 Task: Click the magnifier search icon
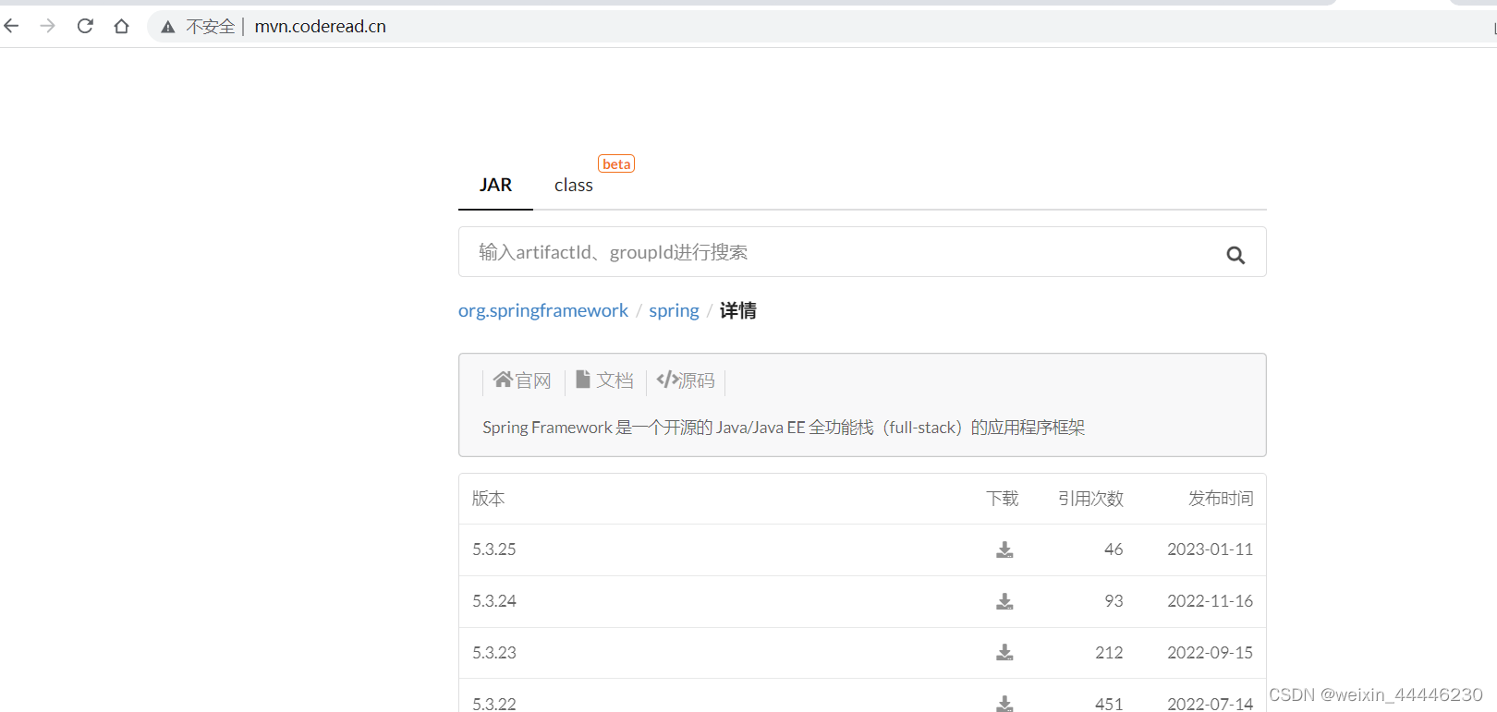pos(1235,255)
